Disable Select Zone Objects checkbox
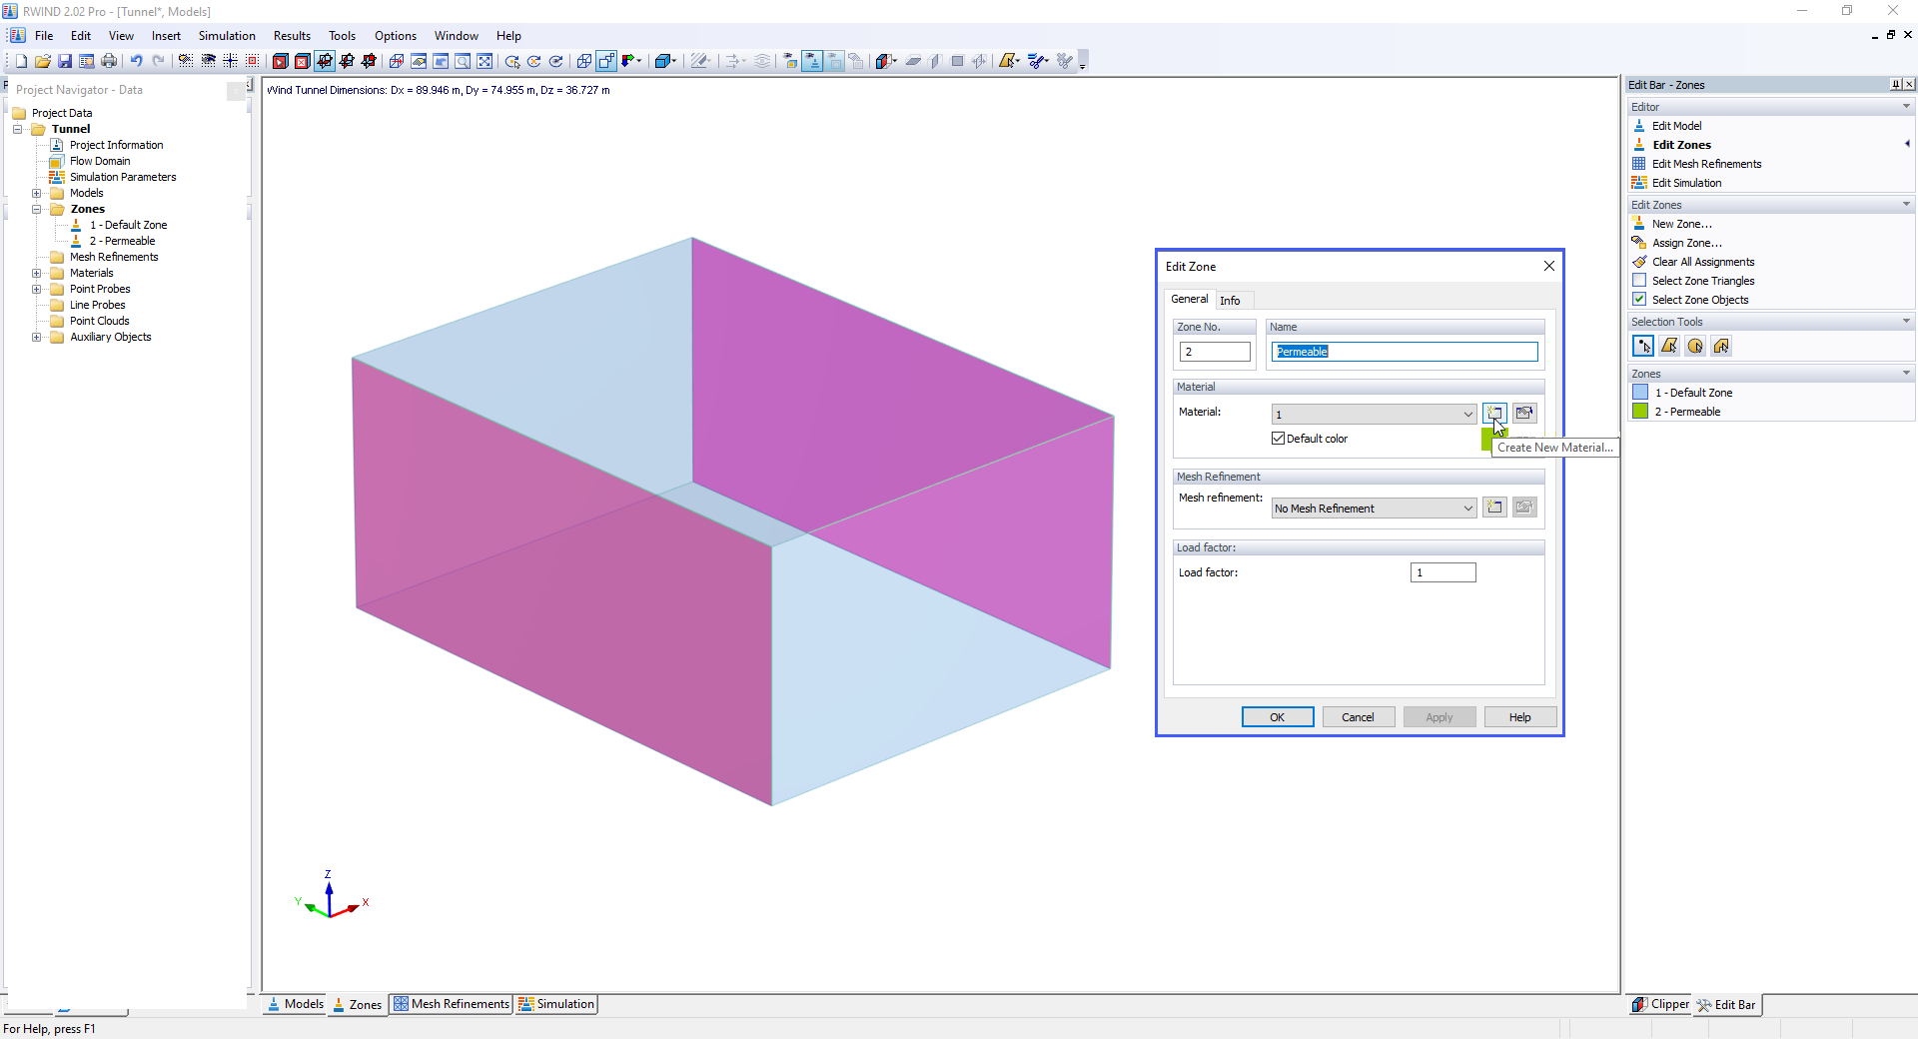This screenshot has width=1918, height=1039. [x=1639, y=300]
